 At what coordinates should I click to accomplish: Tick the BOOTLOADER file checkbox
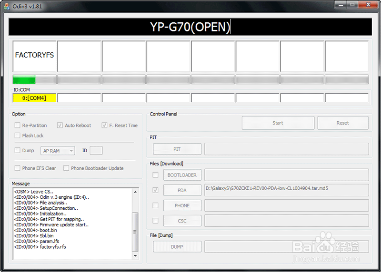click(x=155, y=175)
